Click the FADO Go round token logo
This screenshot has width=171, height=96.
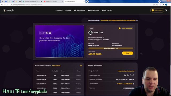point(90,33)
